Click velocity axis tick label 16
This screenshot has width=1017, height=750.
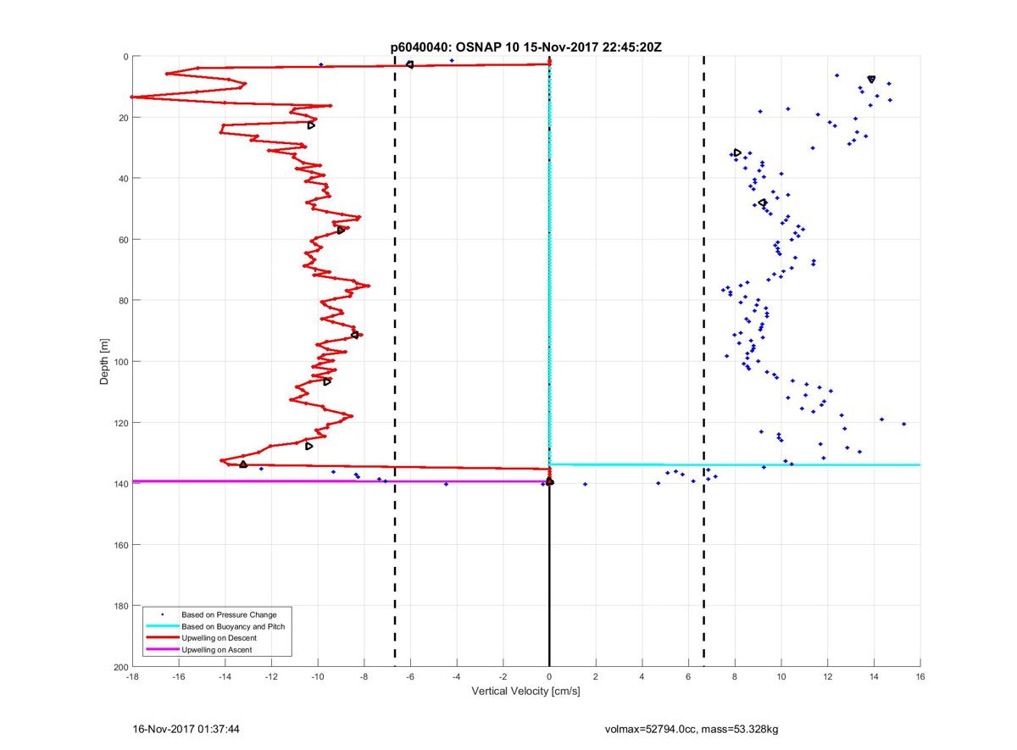click(x=920, y=677)
